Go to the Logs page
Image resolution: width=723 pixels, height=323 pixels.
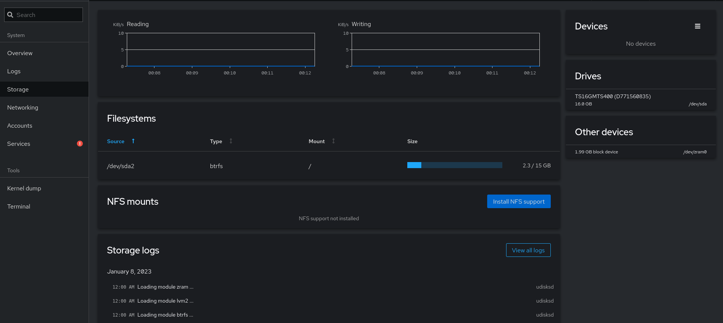coord(44,71)
